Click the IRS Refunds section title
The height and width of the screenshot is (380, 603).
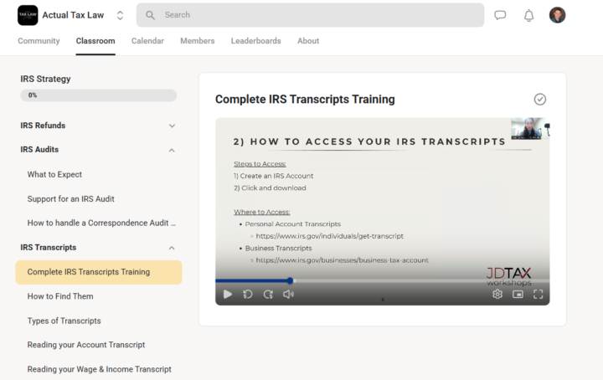tap(43, 126)
